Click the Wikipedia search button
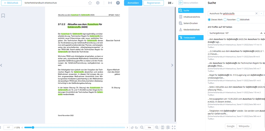Screen dimensions: 265x131 pos(244,126)
